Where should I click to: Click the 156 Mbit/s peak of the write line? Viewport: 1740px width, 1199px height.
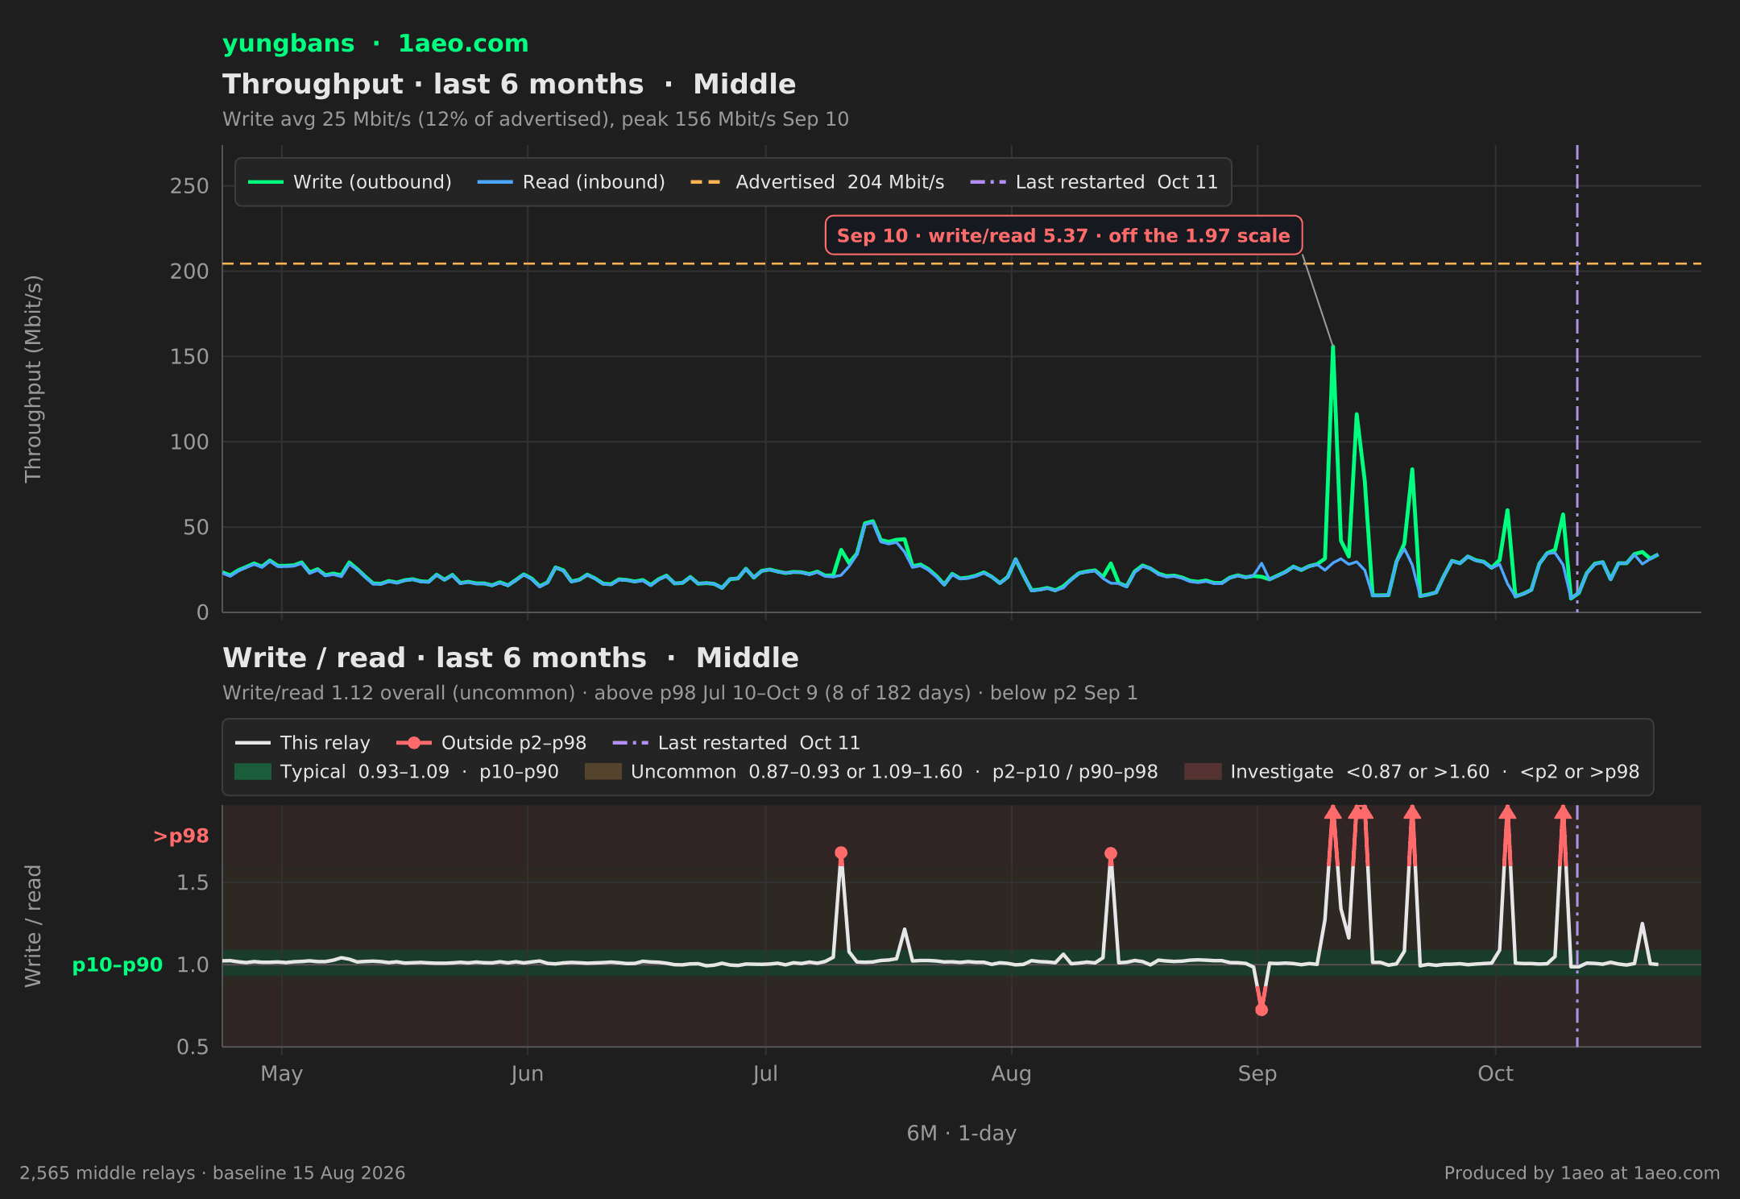click(x=1333, y=347)
